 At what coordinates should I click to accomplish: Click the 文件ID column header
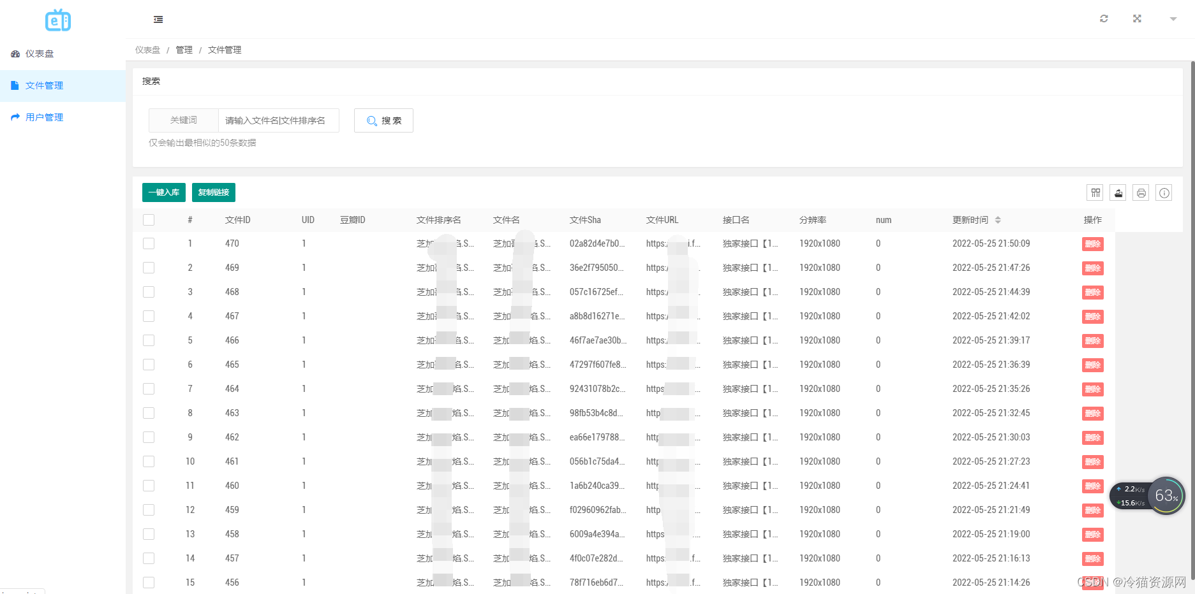pos(238,220)
